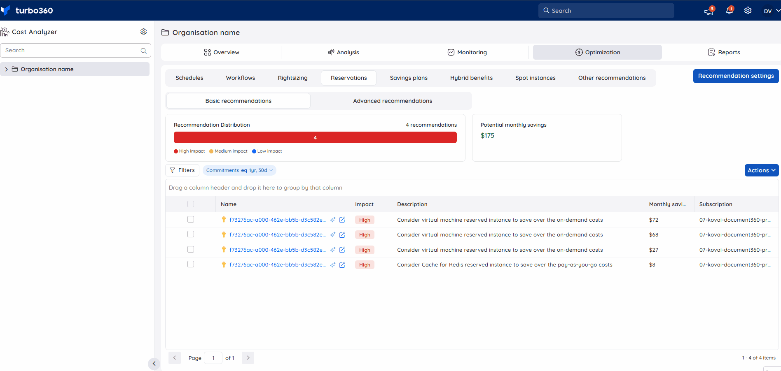Open the resource name link in the $8 row

(x=277, y=265)
